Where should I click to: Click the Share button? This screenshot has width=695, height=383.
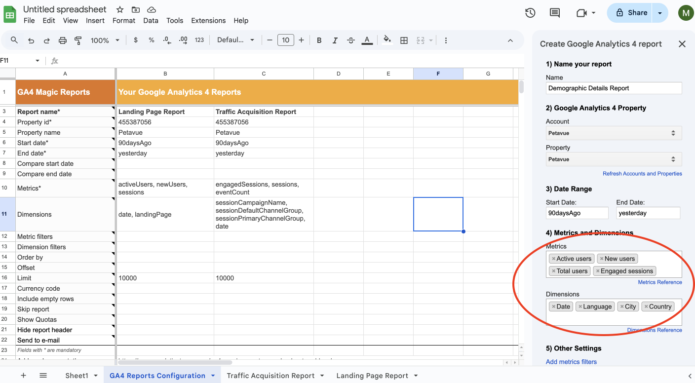[630, 13]
